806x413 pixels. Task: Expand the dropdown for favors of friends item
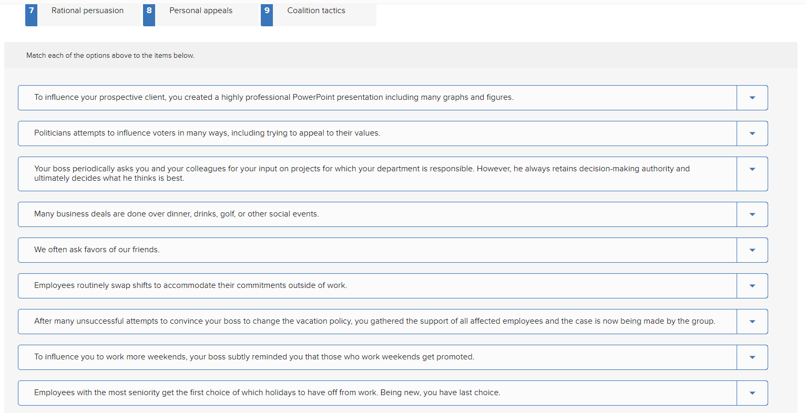(x=752, y=250)
